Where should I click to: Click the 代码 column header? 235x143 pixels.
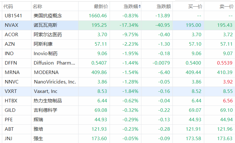click(x=8, y=6)
